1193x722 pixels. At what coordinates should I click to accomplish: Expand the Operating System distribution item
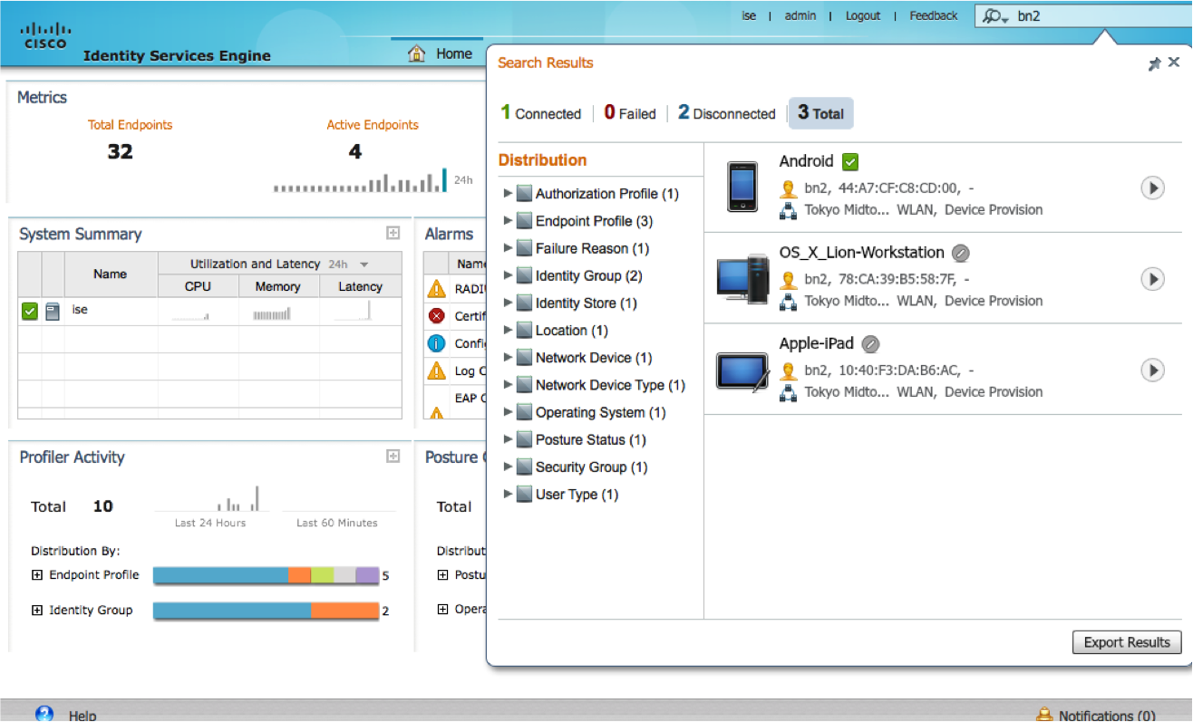tap(508, 412)
